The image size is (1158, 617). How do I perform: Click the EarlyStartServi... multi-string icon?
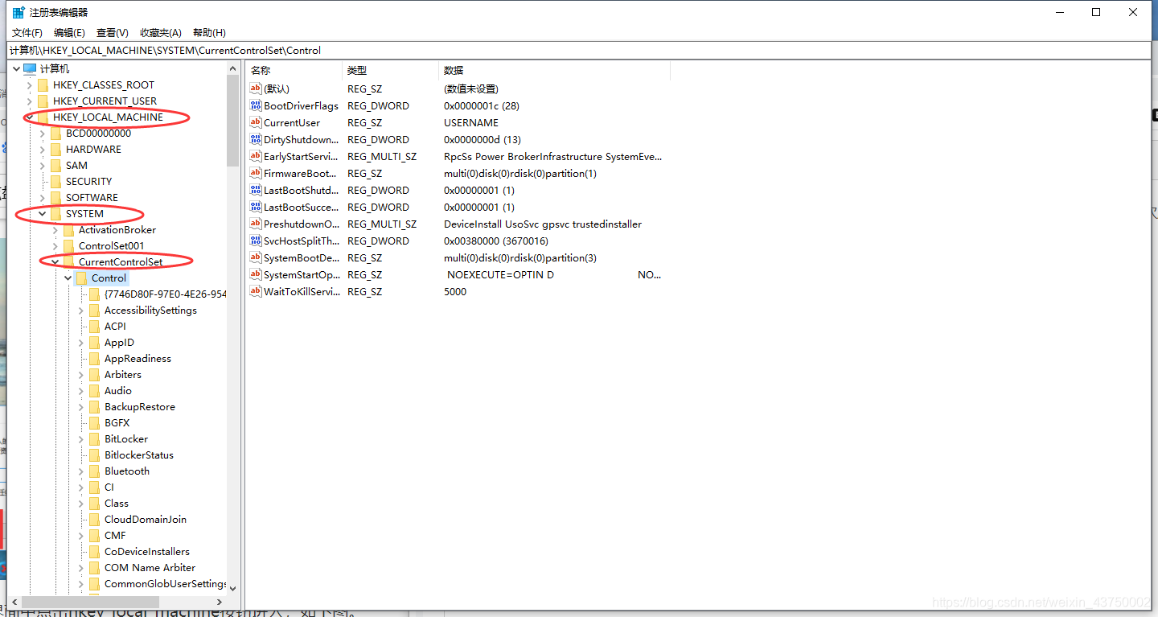[x=256, y=156]
